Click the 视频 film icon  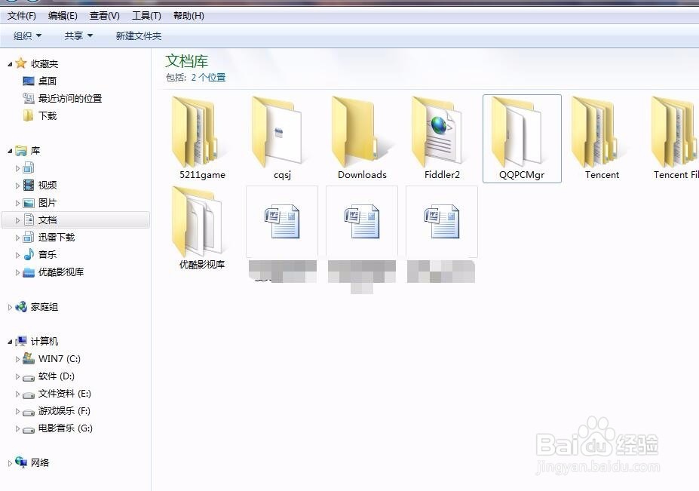point(29,185)
